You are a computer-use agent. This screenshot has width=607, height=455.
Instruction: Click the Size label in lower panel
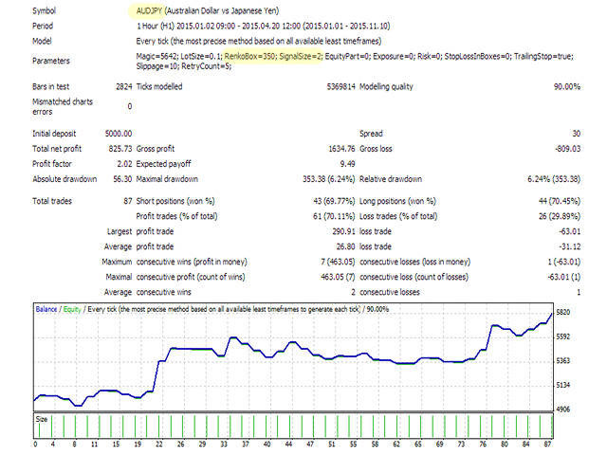point(44,417)
